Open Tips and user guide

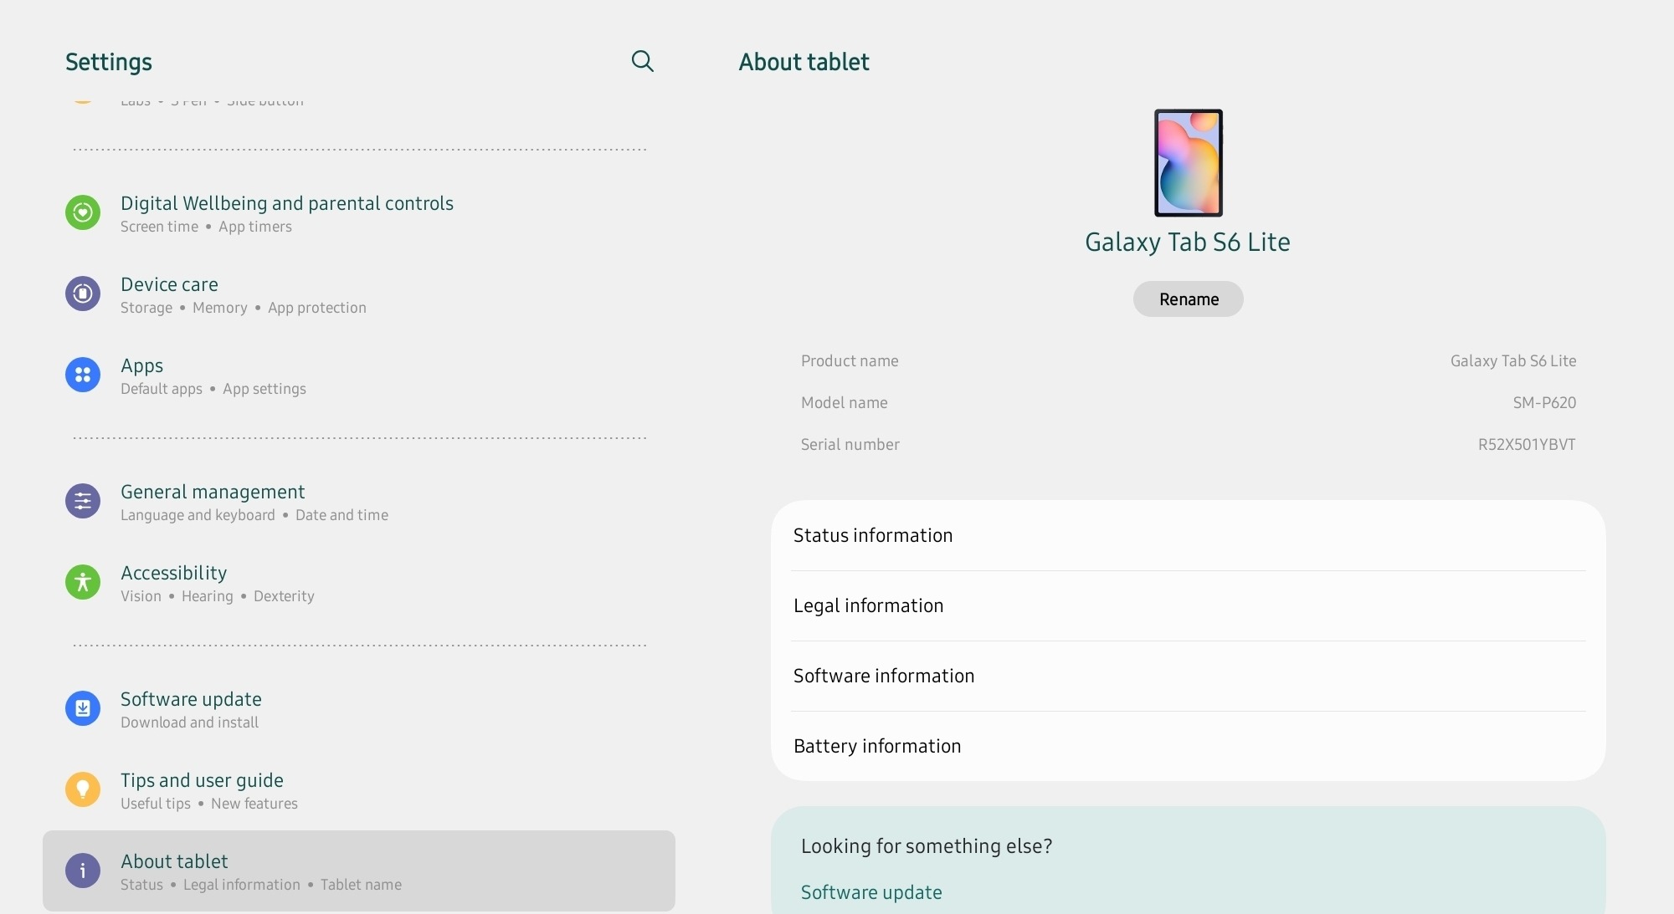tap(359, 790)
